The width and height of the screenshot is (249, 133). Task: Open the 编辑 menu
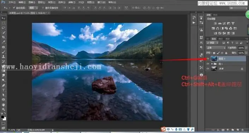[22, 2]
